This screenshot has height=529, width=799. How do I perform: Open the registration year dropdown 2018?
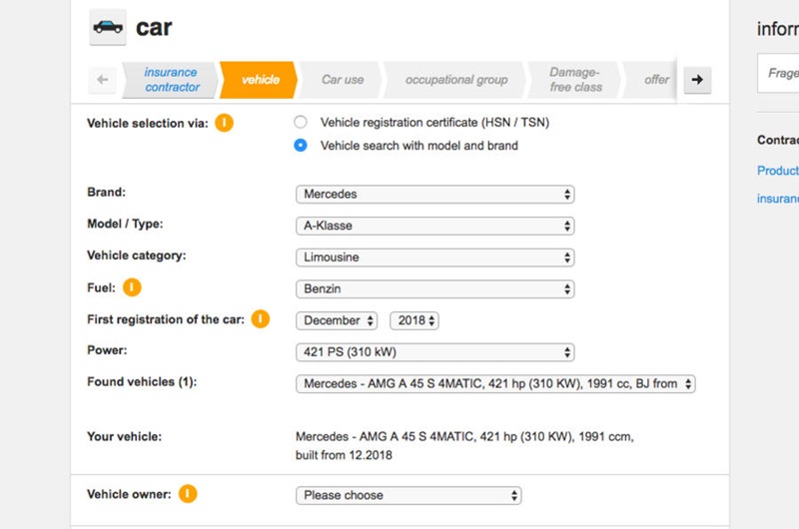[x=414, y=320]
